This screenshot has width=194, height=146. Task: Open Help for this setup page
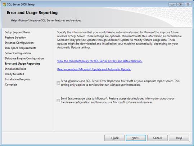pos(179,138)
